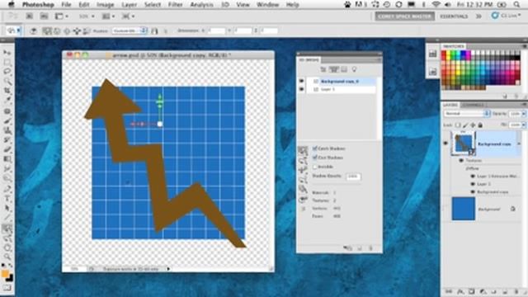
Task: Click the CS Live button
Action: pyautogui.click(x=506, y=16)
